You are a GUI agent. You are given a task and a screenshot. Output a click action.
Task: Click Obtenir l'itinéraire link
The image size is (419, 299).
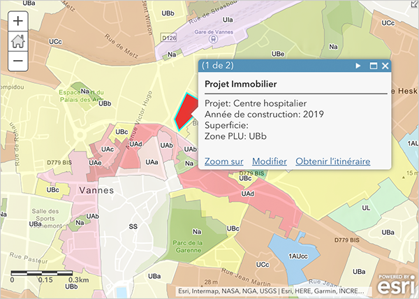[332, 161]
